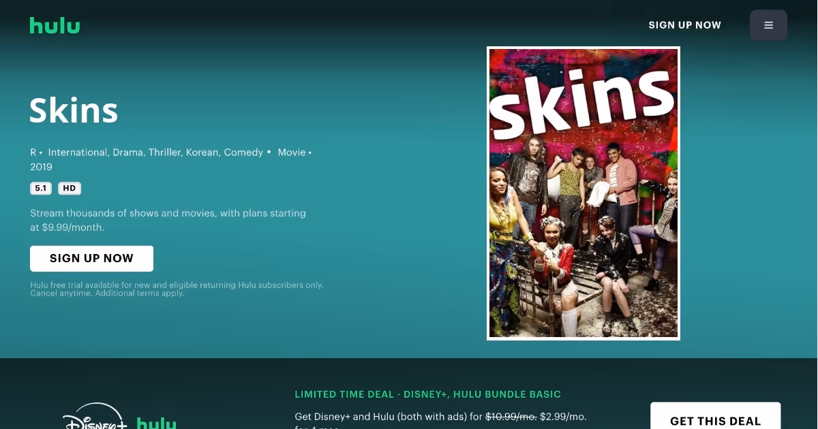Click the Korean genre label
Image resolution: width=818 pixels, height=429 pixels.
pyautogui.click(x=203, y=153)
